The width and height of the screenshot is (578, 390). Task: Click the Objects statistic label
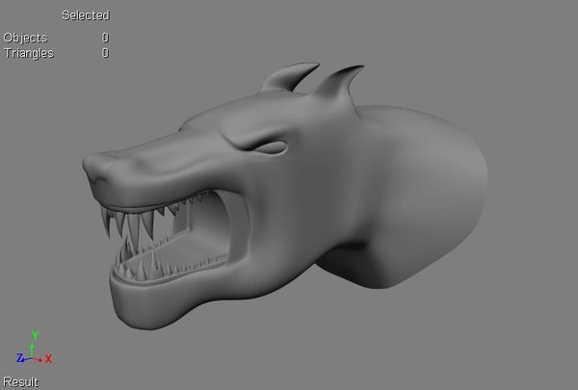(x=25, y=38)
